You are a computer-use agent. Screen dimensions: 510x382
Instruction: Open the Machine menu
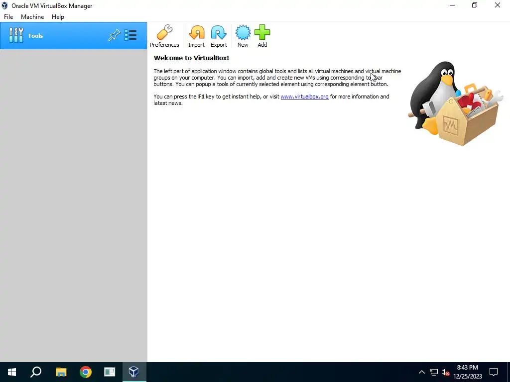[32, 17]
